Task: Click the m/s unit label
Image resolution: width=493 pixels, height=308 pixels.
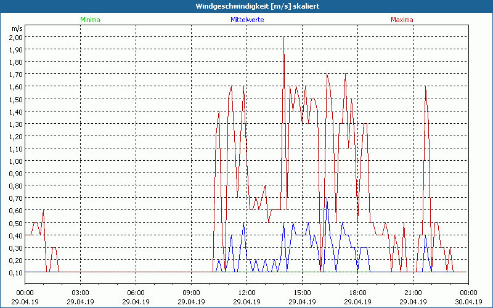Action: point(16,28)
